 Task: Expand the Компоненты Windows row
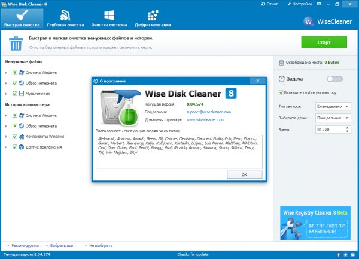pos(6,137)
